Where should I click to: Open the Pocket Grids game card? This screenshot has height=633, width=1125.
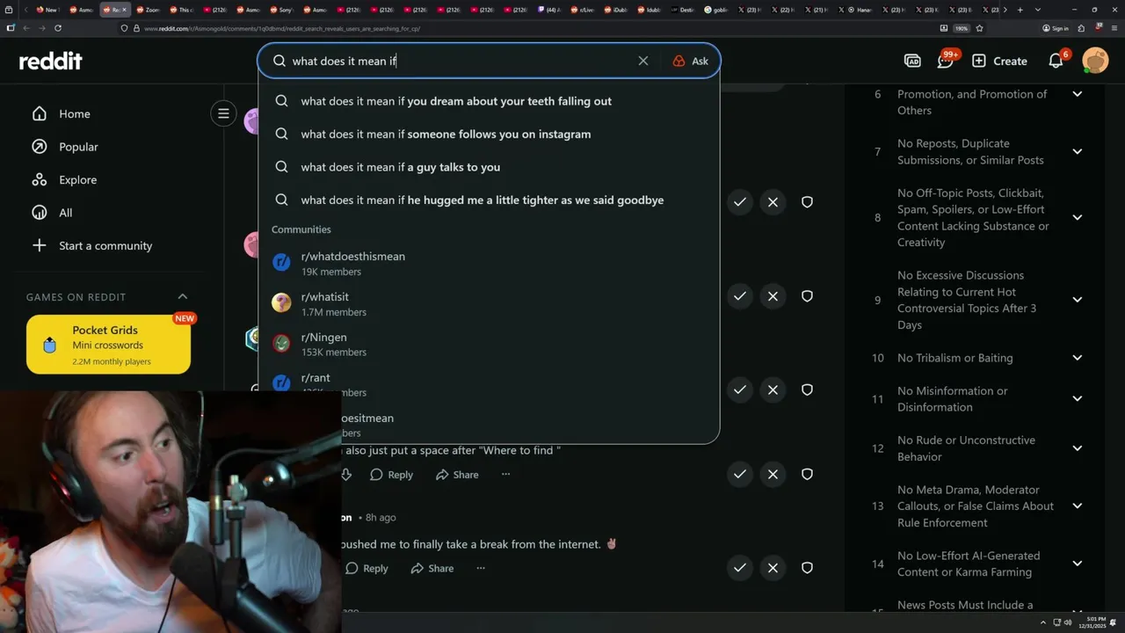(x=108, y=345)
